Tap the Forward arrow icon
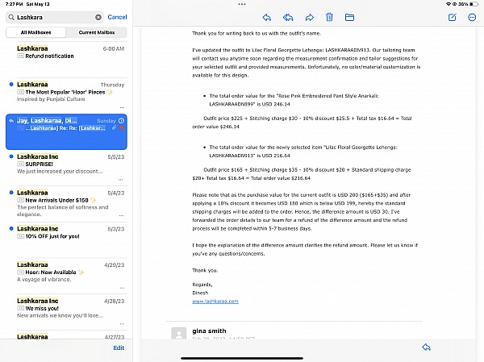 point(308,17)
